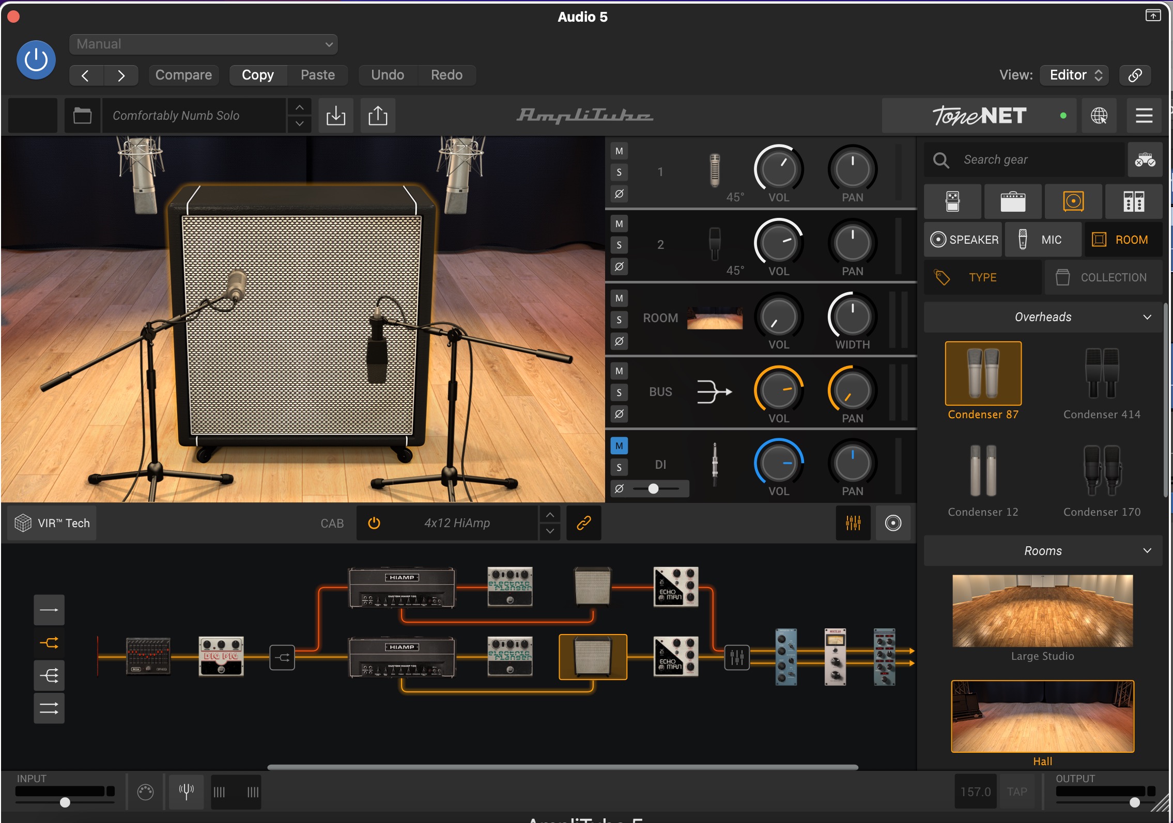Select the single serial chain routing icon
The width and height of the screenshot is (1173, 823).
click(49, 610)
